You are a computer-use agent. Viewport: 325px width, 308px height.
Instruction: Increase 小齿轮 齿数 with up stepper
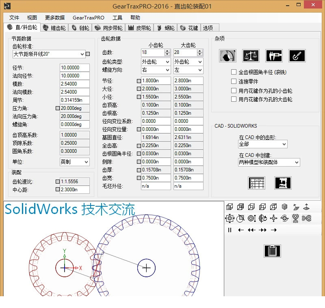(167, 51)
